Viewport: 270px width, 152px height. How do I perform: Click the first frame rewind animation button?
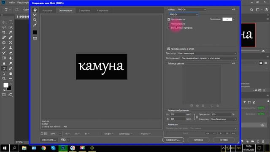(208, 133)
